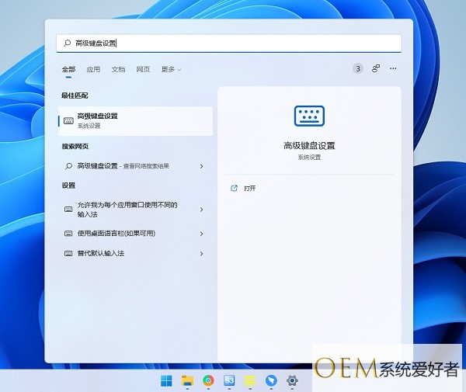Click the Windows Start button in taskbar
466x392 pixels.
pyautogui.click(x=166, y=380)
